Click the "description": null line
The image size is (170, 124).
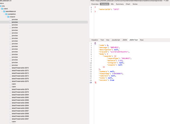[109, 50]
